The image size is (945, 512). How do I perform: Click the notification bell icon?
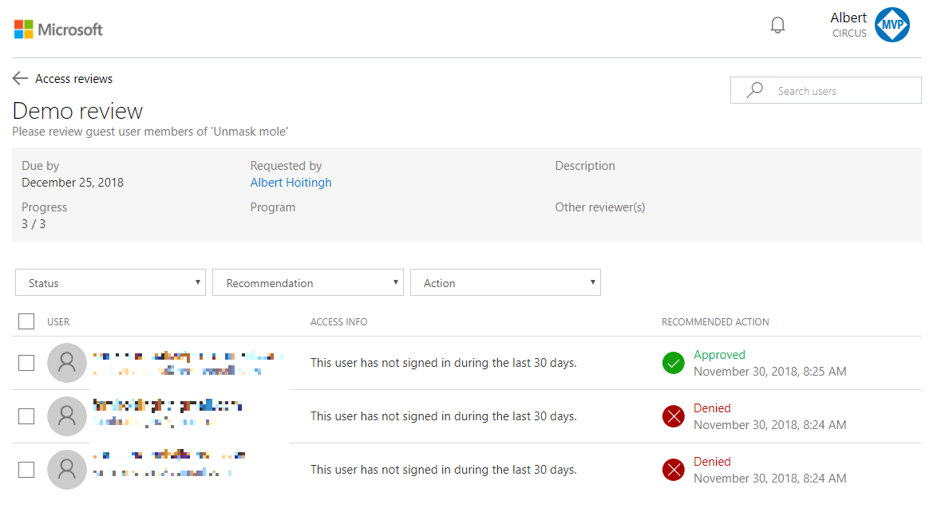tap(777, 26)
